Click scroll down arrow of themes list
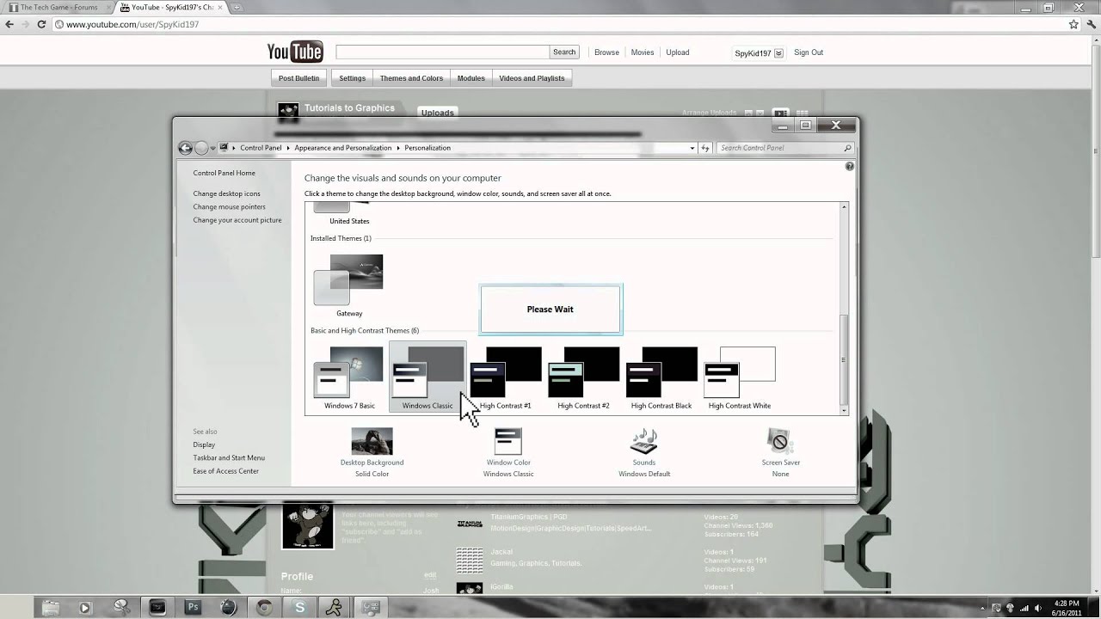 (844, 410)
